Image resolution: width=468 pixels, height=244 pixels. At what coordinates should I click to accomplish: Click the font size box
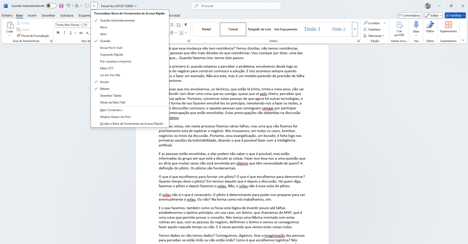coord(87,25)
